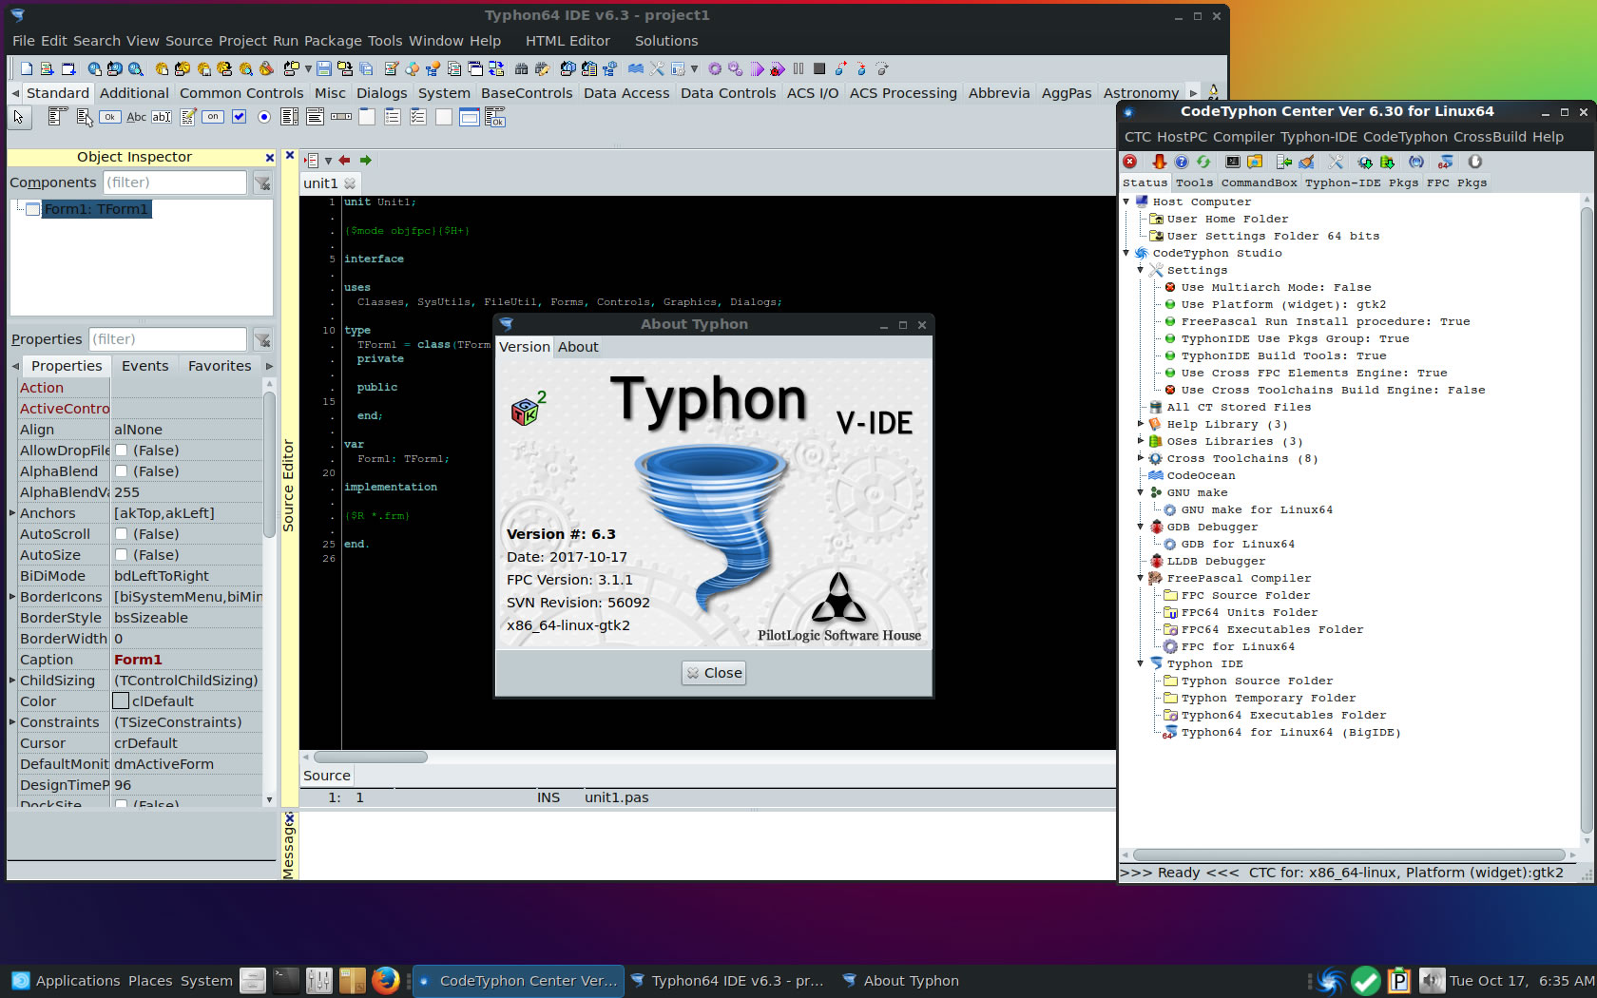Switch to the About tab in About Typhon

point(578,347)
